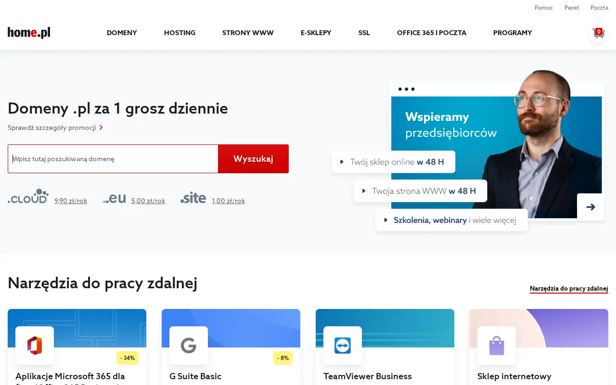Open the G Suite Basic card title
The image size is (616, 385).
click(195, 376)
